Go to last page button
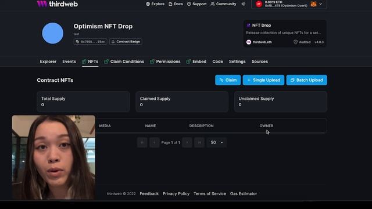 tap(199, 142)
